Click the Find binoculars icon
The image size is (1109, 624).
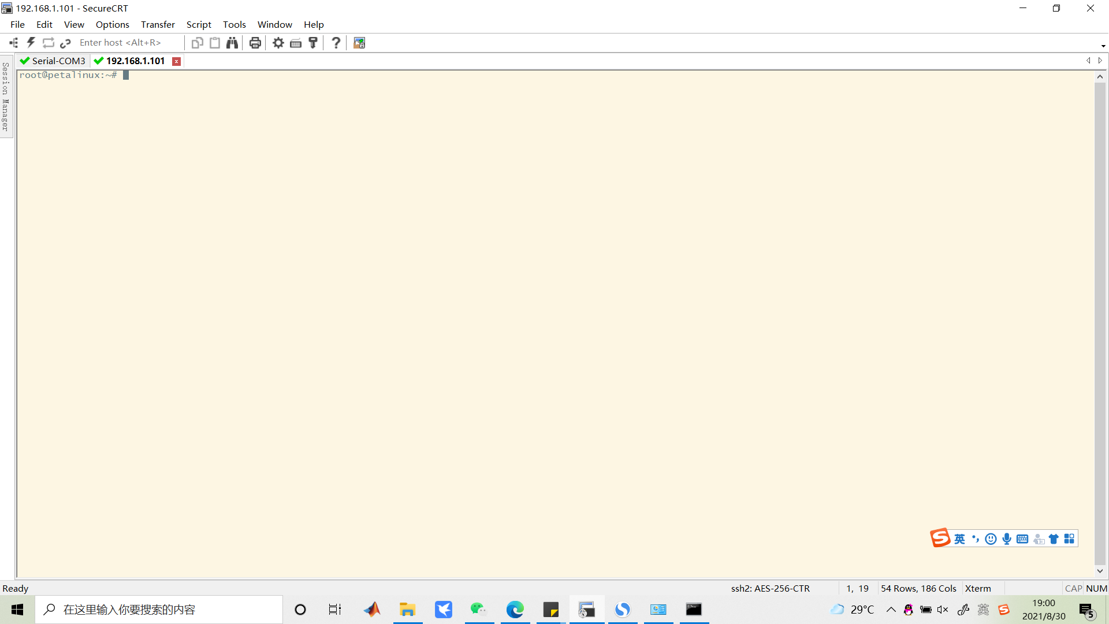(x=232, y=43)
